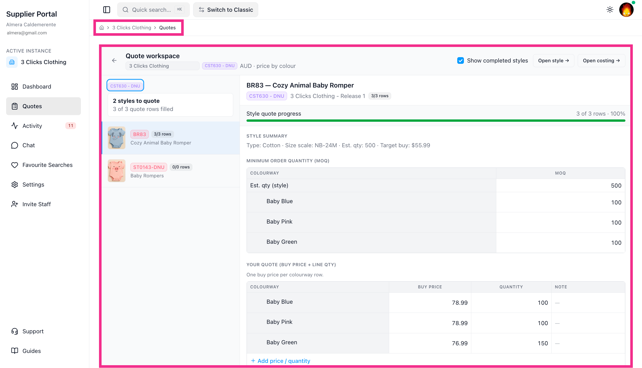The width and height of the screenshot is (642, 368).
Task: Open the 3 Clicks Clothing instance selector field
Action: [x=162, y=66]
